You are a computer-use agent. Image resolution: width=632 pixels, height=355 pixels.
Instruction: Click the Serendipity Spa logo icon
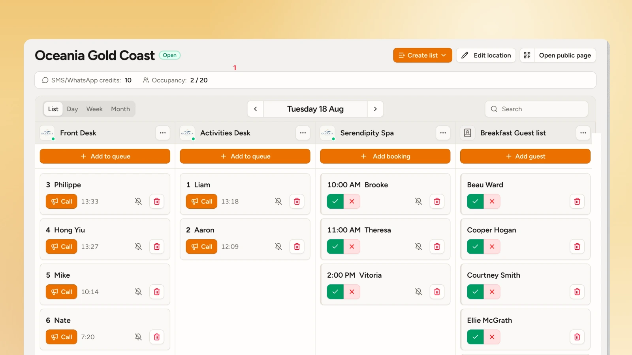tap(327, 133)
